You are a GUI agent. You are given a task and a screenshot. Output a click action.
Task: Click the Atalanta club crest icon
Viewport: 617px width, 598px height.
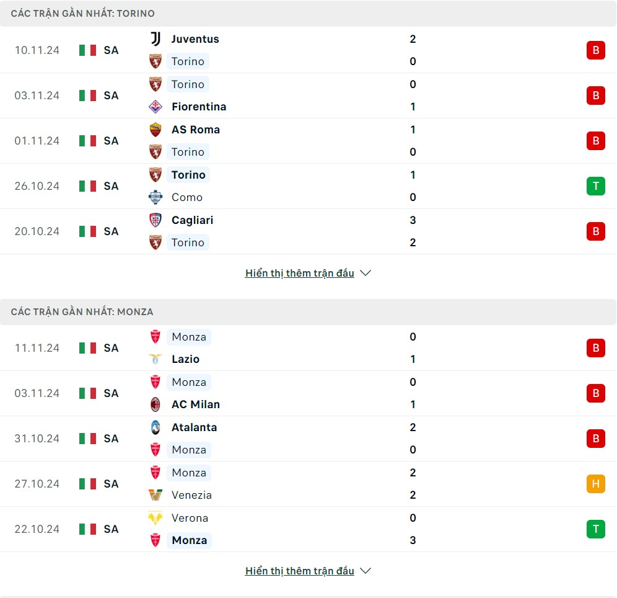[x=155, y=427]
